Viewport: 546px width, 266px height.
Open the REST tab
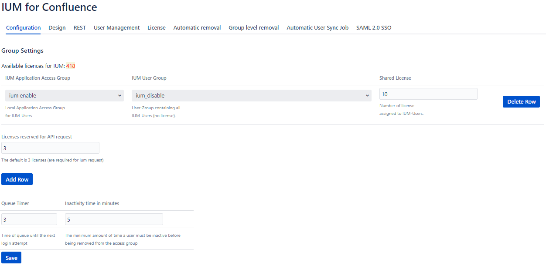coord(79,27)
